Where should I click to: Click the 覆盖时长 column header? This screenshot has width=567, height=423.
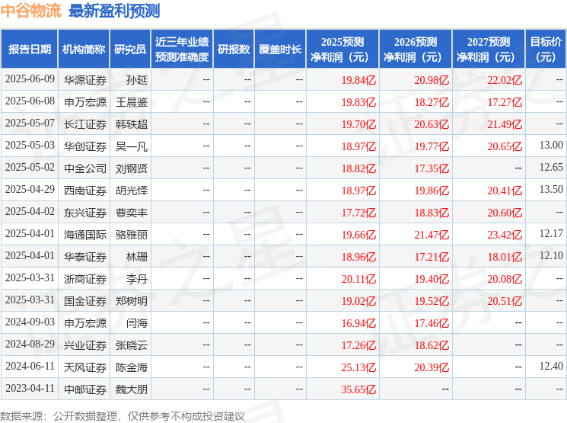(x=280, y=50)
